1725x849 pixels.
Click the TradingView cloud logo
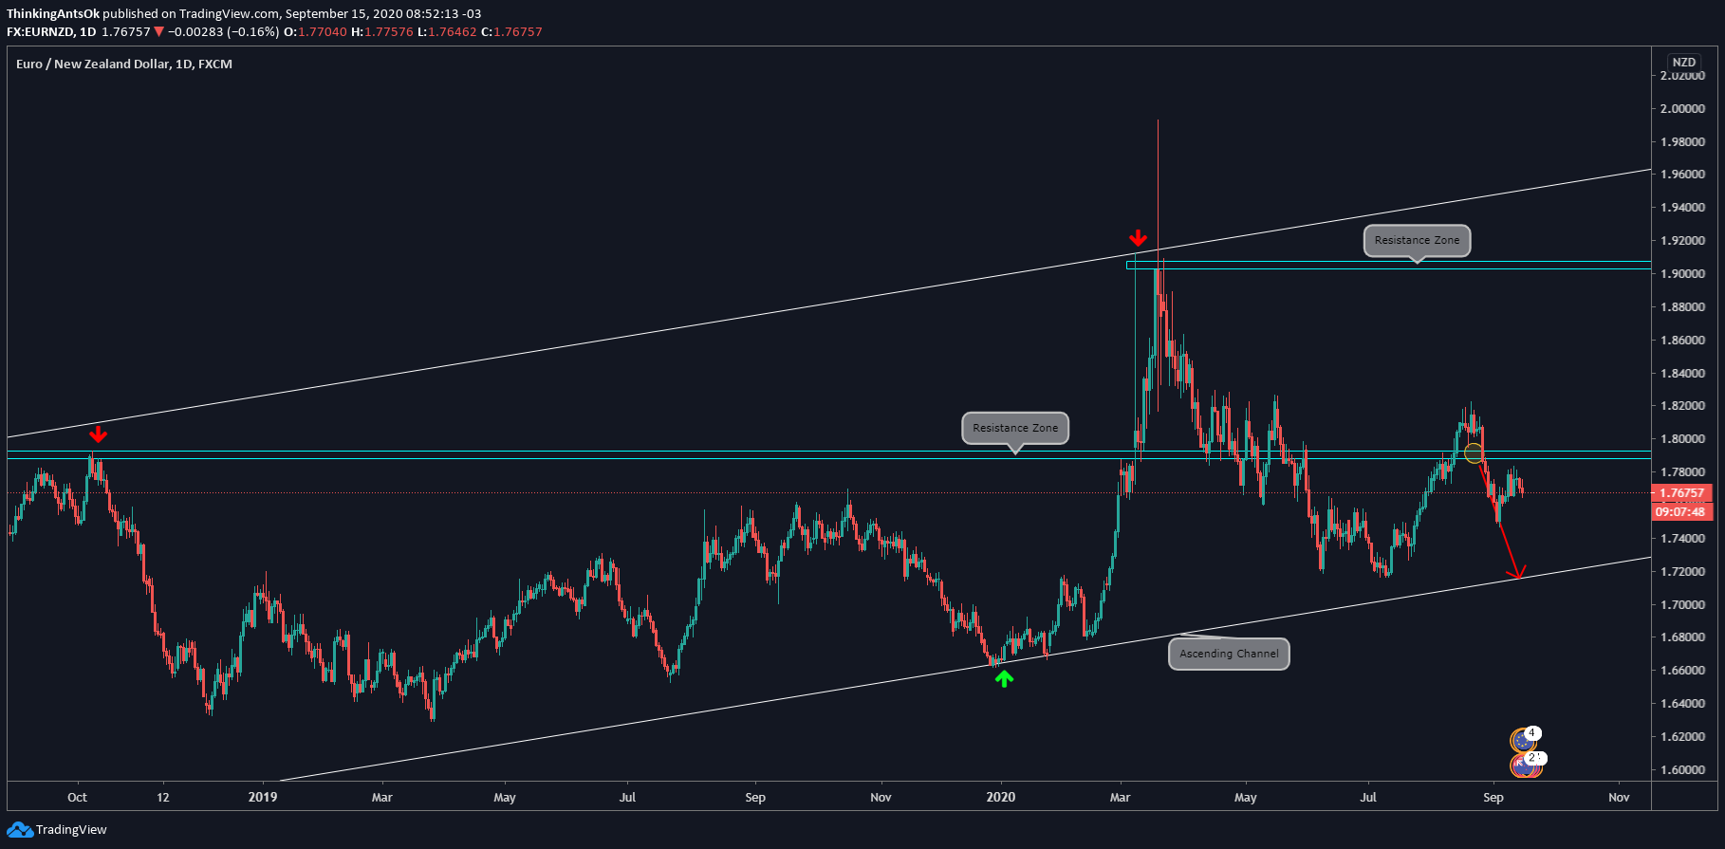pyautogui.click(x=20, y=830)
